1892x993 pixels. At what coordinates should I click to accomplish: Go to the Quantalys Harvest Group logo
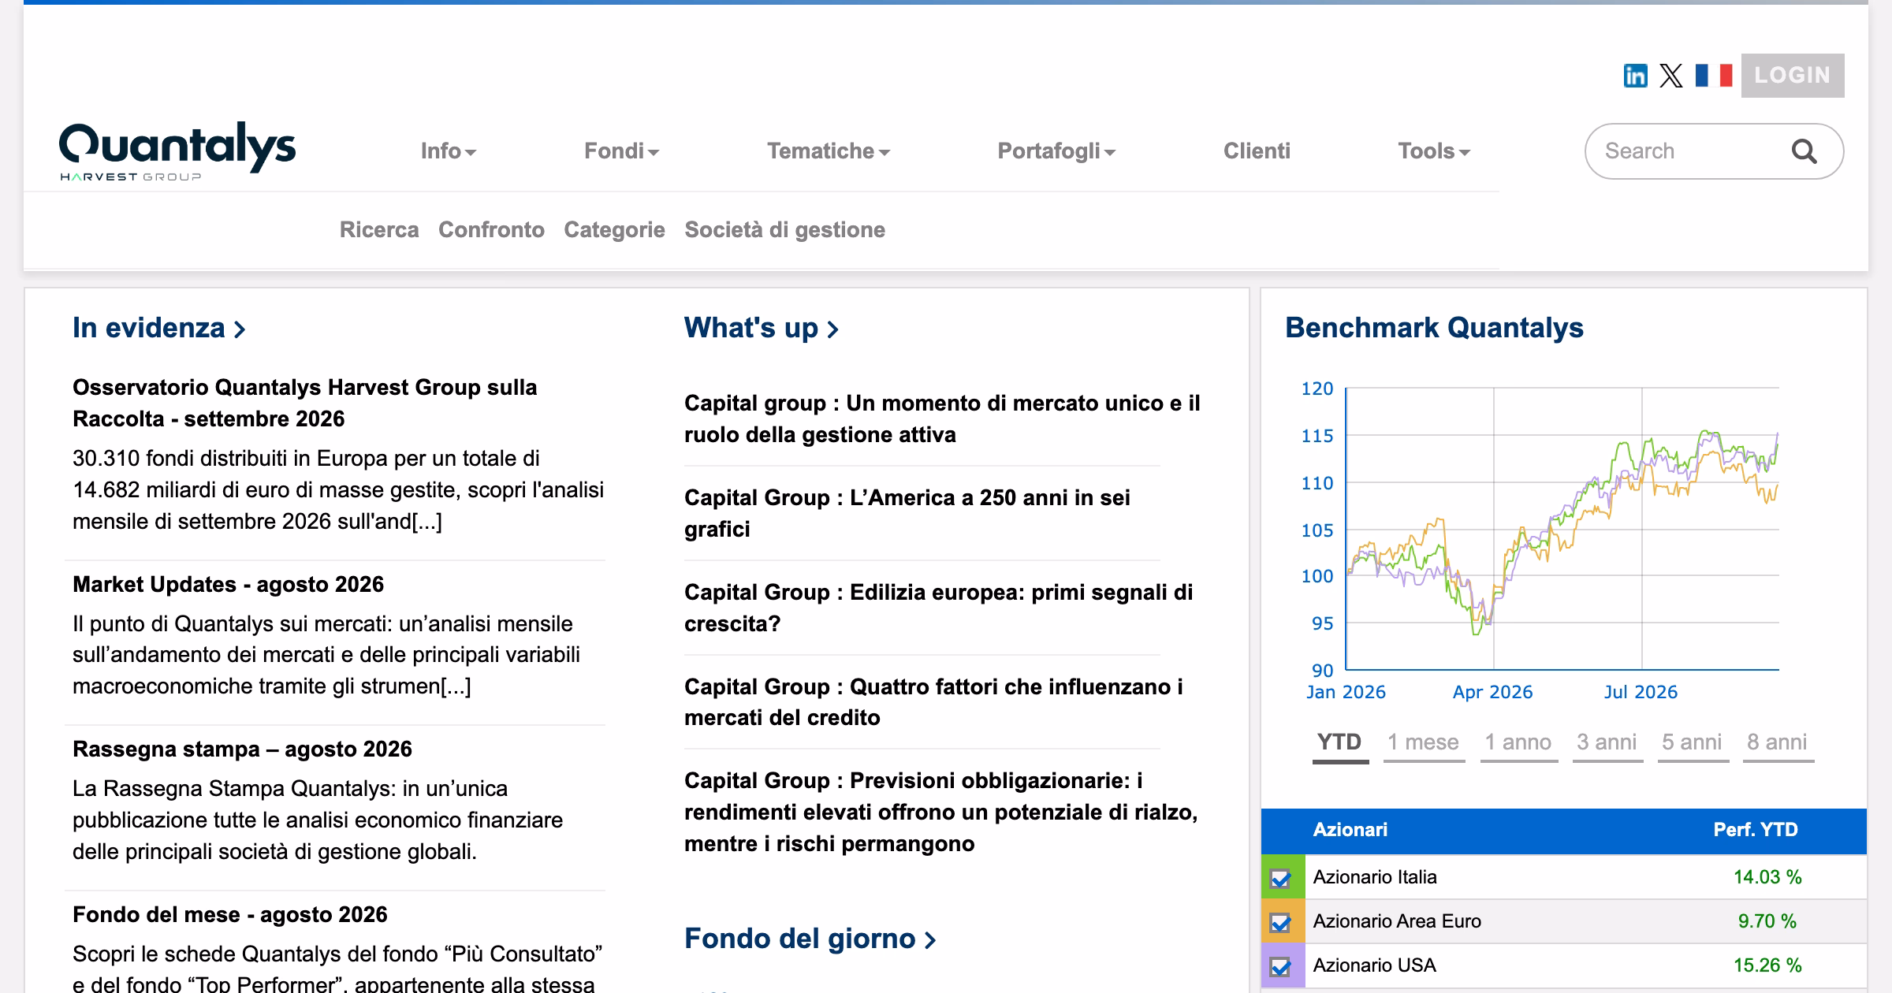(177, 151)
